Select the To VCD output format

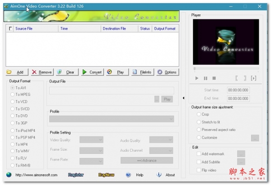pos(19,102)
